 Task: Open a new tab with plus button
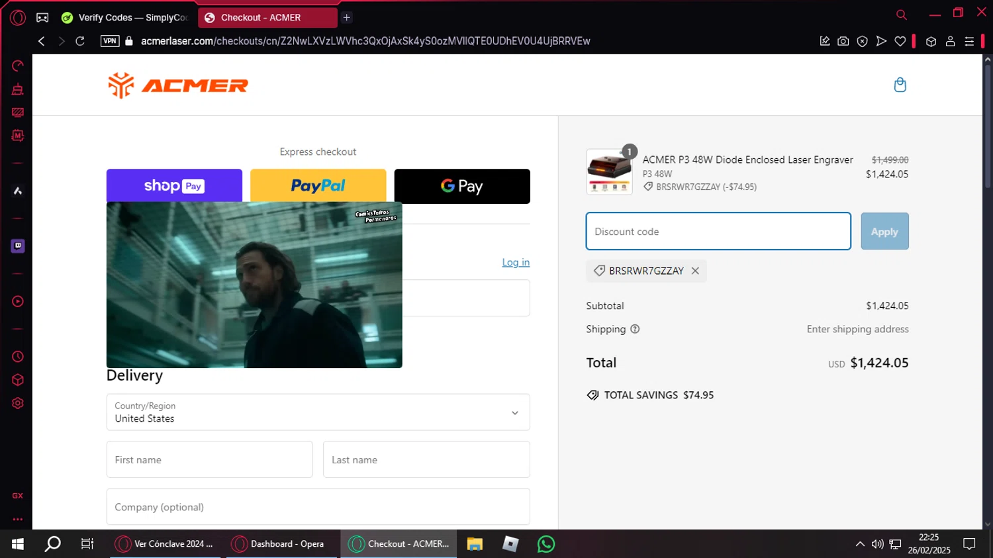click(346, 18)
